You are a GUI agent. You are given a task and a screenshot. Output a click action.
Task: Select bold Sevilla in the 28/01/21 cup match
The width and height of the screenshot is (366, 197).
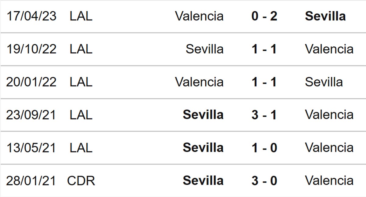point(203,181)
